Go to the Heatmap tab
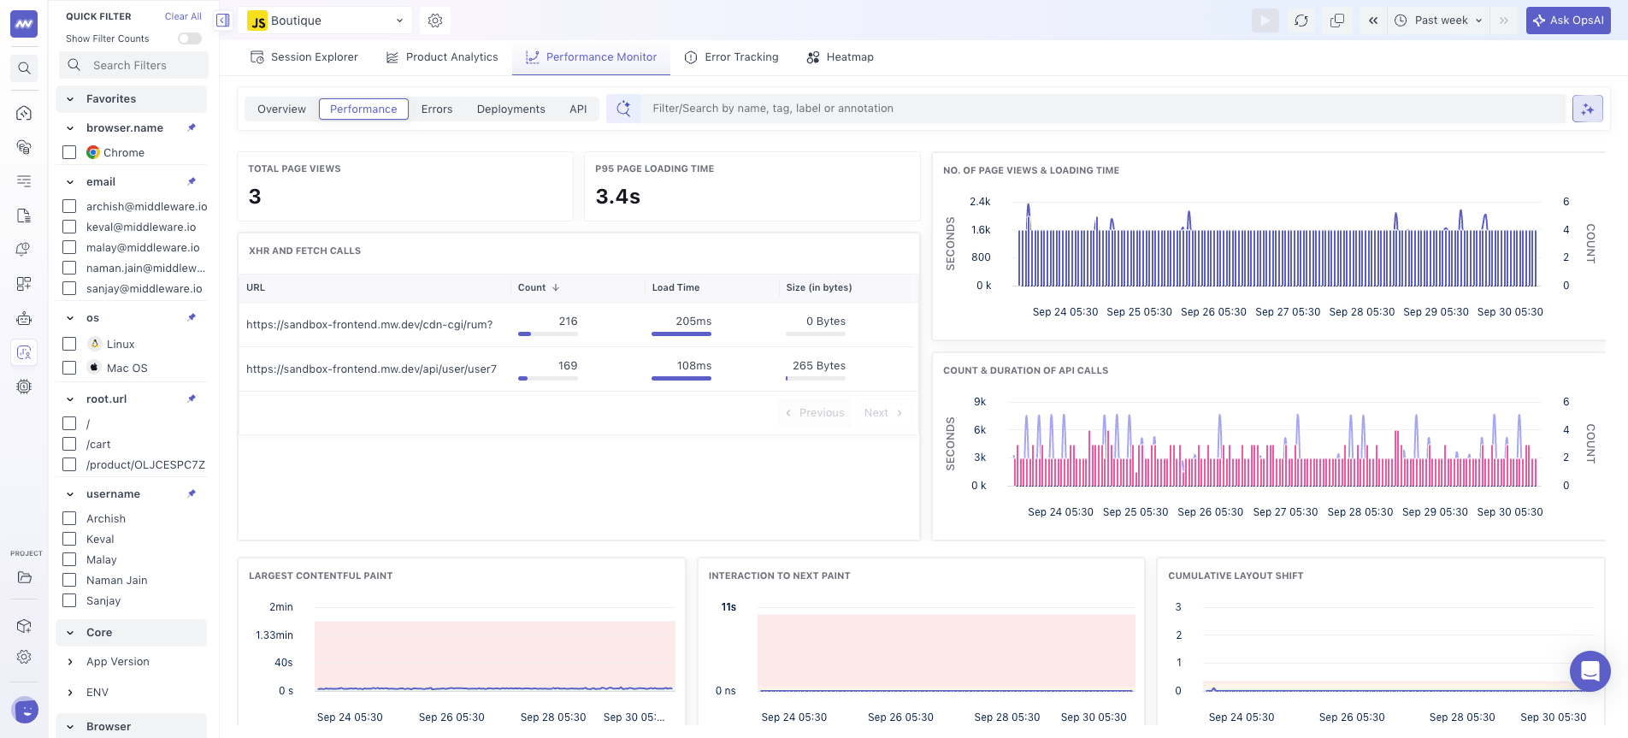 pyautogui.click(x=840, y=57)
